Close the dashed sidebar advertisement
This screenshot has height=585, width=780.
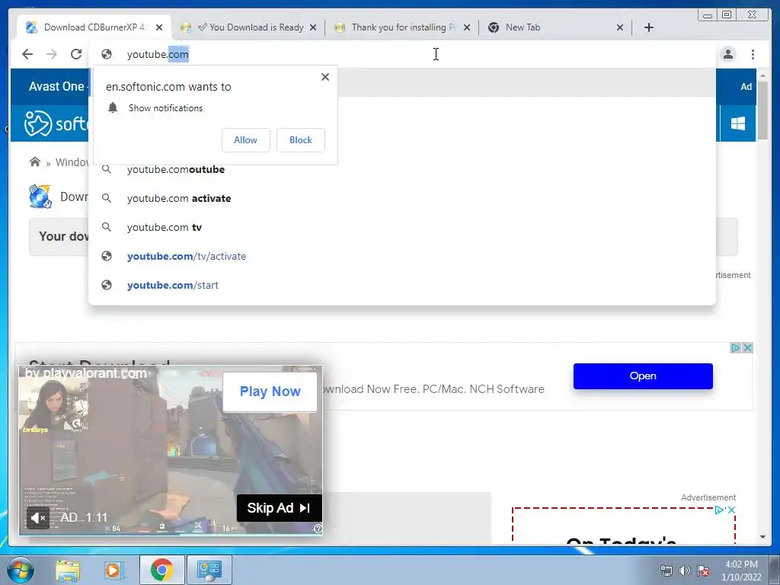pos(731,510)
